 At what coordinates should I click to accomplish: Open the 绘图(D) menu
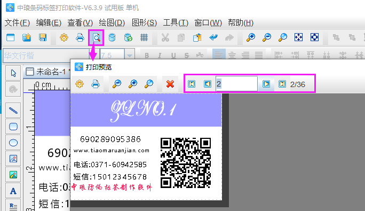112,23
